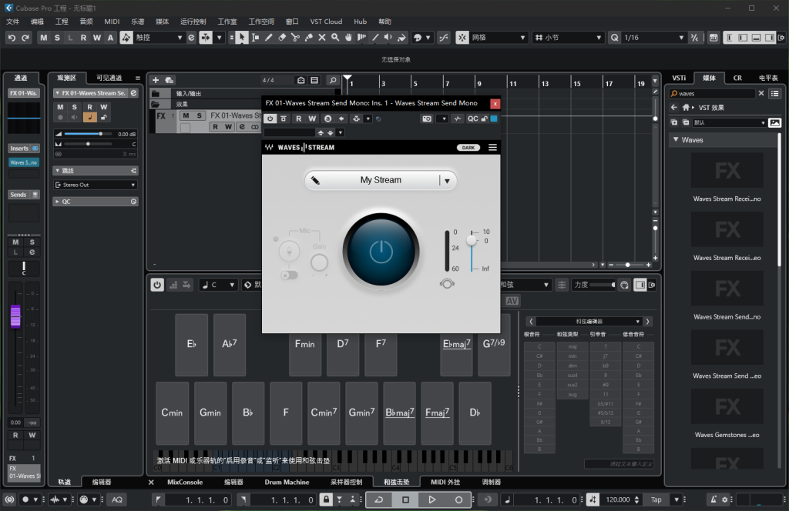Open the 小节 grid type dropdown
This screenshot has width=789, height=511.
pyautogui.click(x=598, y=38)
